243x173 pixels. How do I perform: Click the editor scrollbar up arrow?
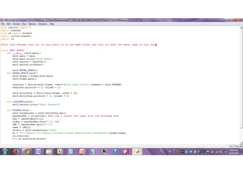(x=241, y=27)
